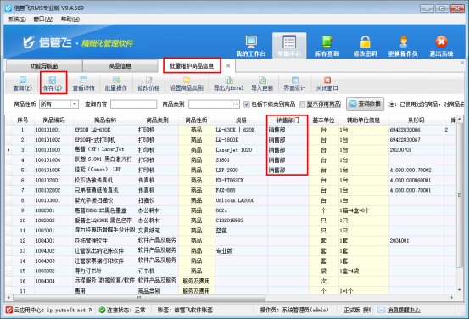The image size is (469, 319).
Task: Click 信管飞 logo in banner
Action: (29, 42)
